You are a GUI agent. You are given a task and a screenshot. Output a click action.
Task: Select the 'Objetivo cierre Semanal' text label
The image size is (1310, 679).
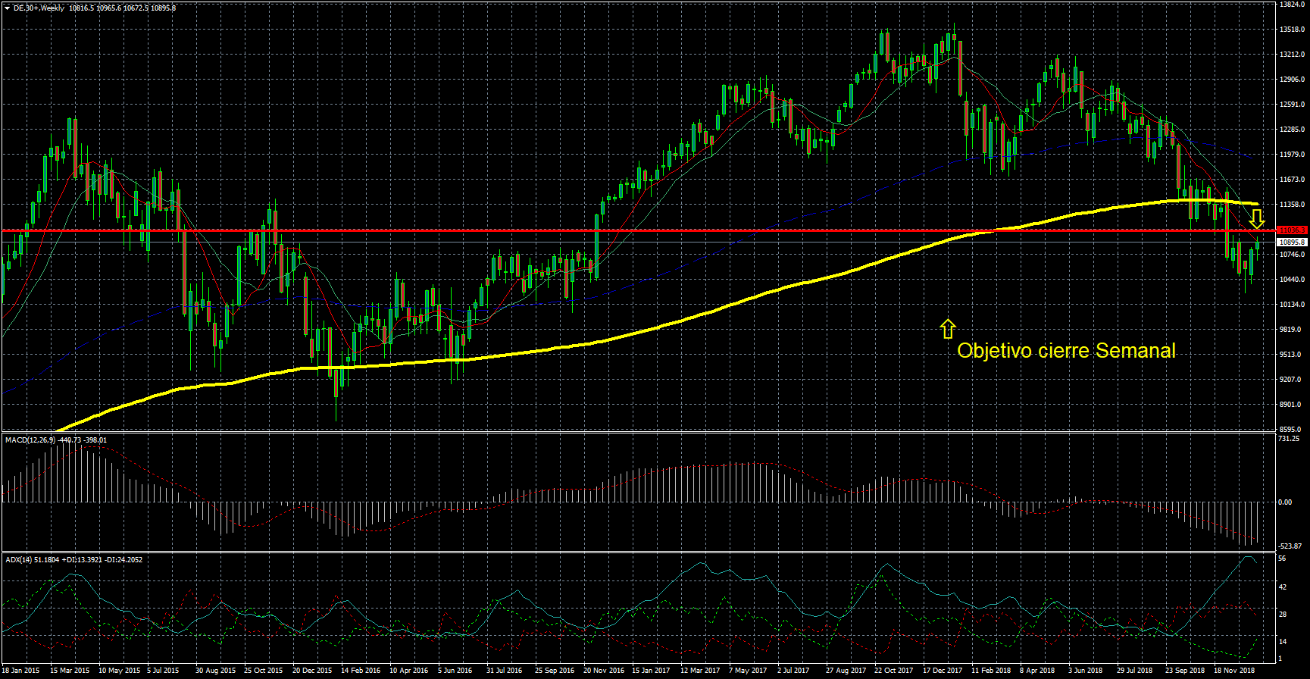pyautogui.click(x=1066, y=351)
